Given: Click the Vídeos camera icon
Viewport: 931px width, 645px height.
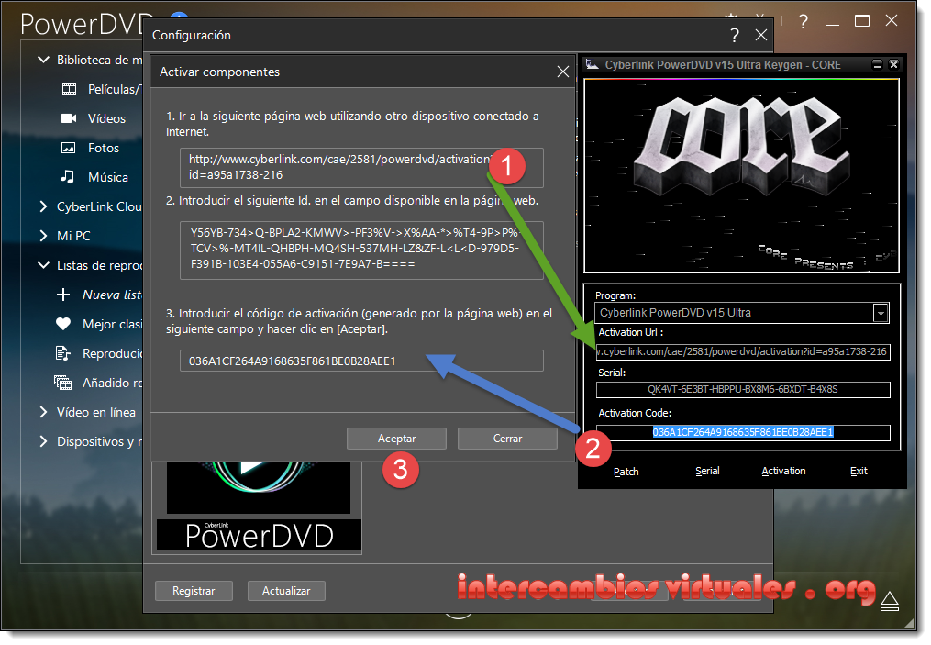Looking at the screenshot, I should point(69,118).
